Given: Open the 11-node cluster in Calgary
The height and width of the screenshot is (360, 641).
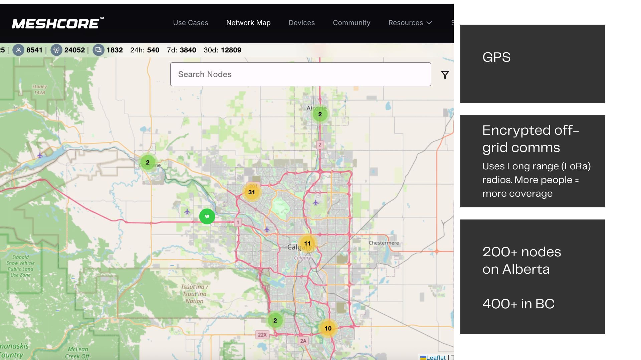Looking at the screenshot, I should click(307, 244).
